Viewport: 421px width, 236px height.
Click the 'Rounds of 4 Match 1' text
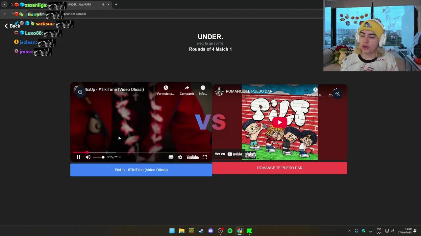(210, 49)
